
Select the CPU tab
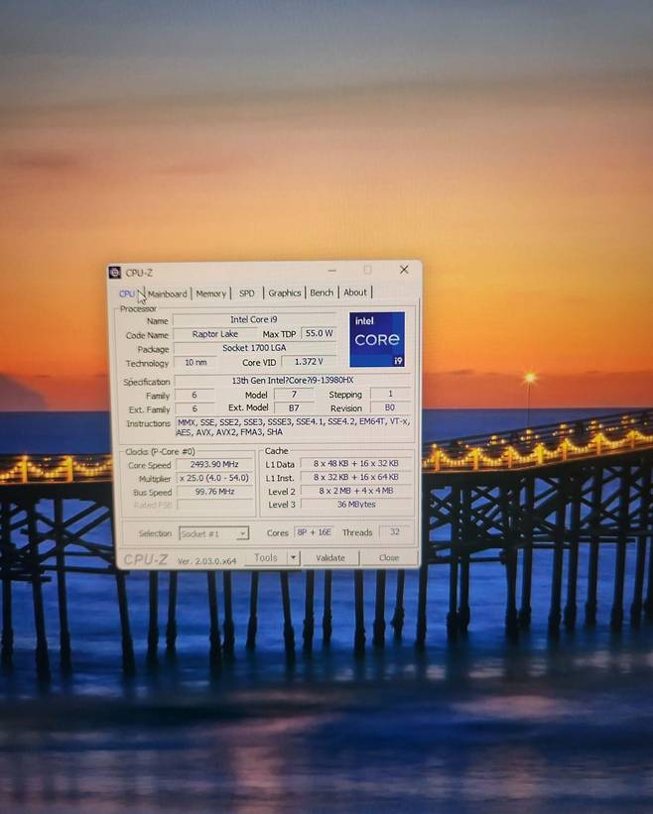[x=127, y=293]
